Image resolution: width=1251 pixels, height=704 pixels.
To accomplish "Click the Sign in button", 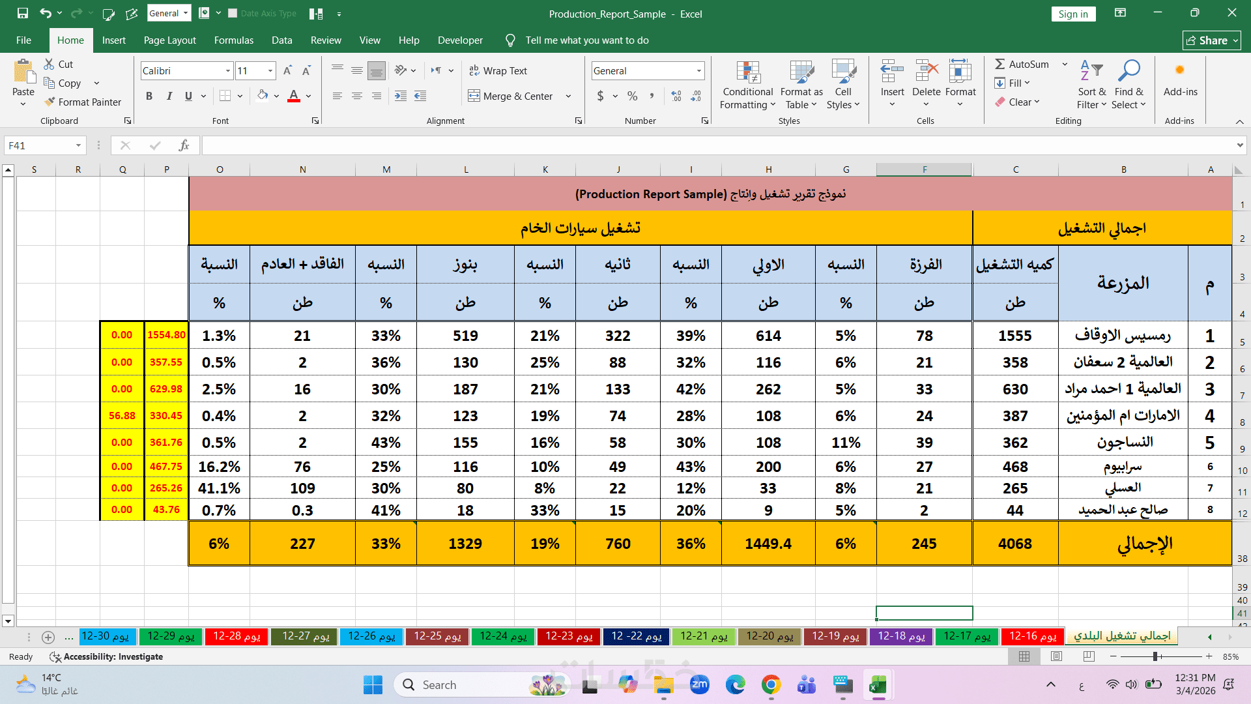I will point(1072,14).
